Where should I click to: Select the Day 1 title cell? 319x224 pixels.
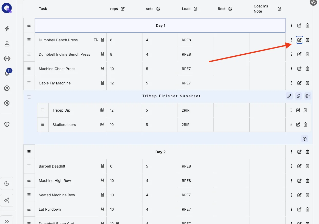160,25
